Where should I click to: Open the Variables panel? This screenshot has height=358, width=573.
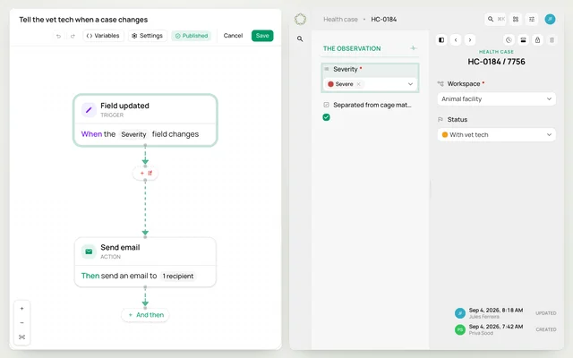[103, 36]
